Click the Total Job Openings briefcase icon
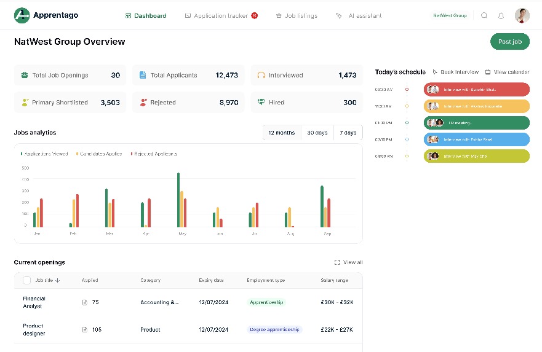 [24, 75]
